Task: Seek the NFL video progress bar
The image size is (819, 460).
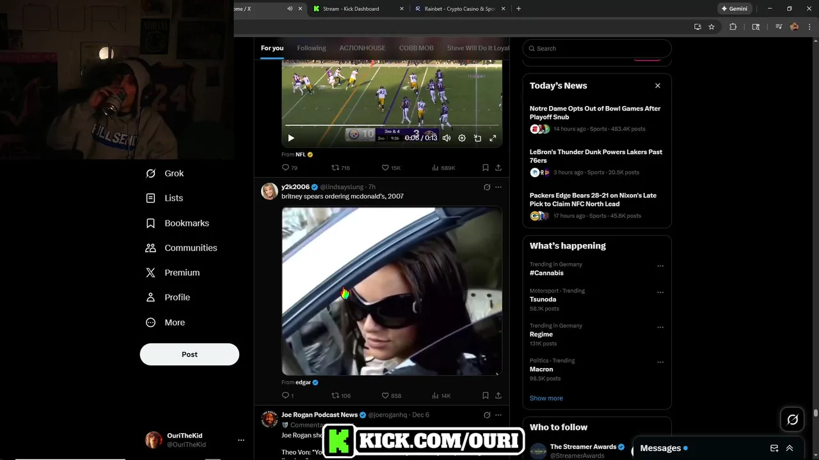Action: (x=392, y=125)
